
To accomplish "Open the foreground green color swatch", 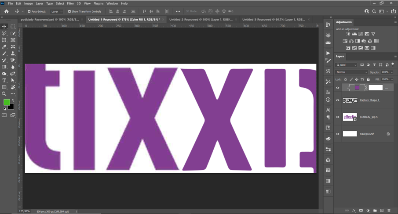I will [x=7, y=103].
